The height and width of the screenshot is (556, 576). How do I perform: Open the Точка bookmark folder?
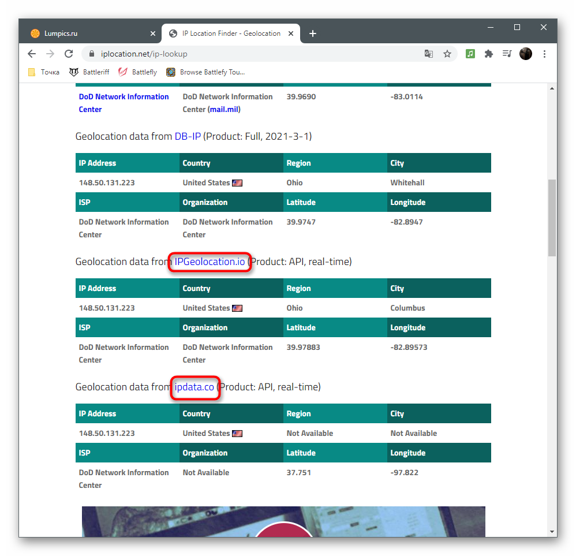click(x=44, y=72)
